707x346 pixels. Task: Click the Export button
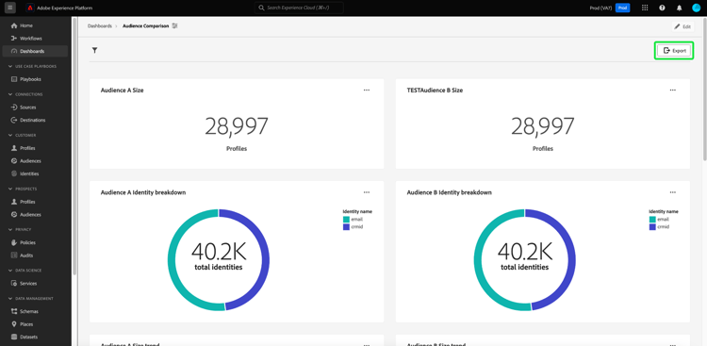(x=674, y=51)
